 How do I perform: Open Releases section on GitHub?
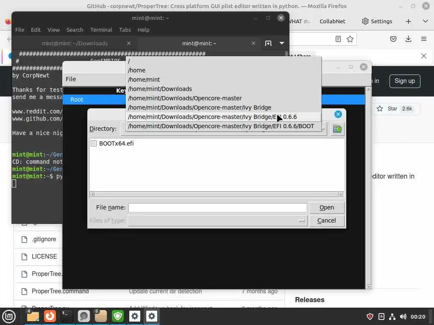[309, 300]
